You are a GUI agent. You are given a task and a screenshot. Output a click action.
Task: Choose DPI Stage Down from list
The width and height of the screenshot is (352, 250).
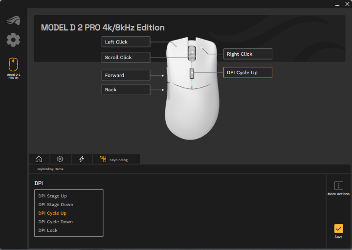[x=56, y=205]
